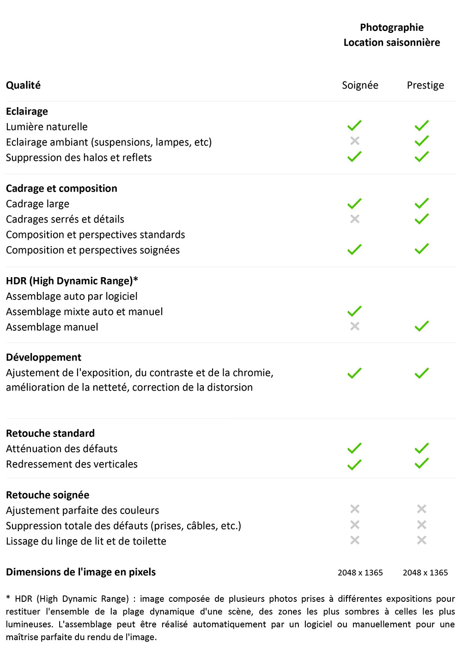Select the Prestige column header
The width and height of the screenshot is (462, 648).
(425, 85)
